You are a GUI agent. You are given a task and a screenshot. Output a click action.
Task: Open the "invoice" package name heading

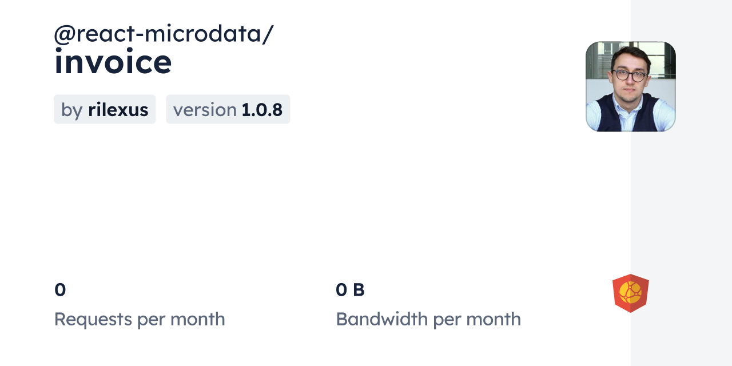click(x=113, y=62)
